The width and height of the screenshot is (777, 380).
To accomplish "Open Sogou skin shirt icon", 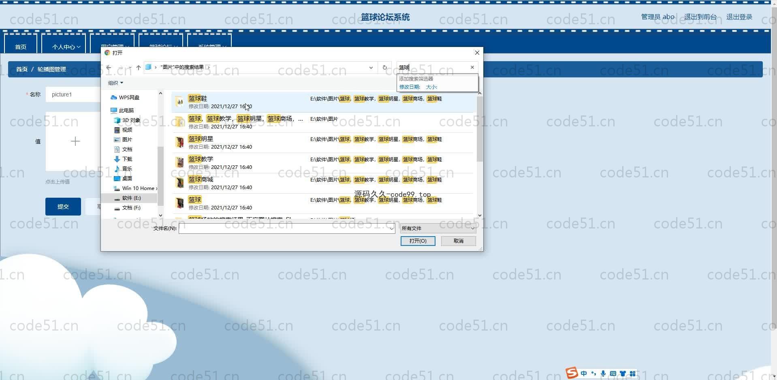I will click(x=623, y=374).
